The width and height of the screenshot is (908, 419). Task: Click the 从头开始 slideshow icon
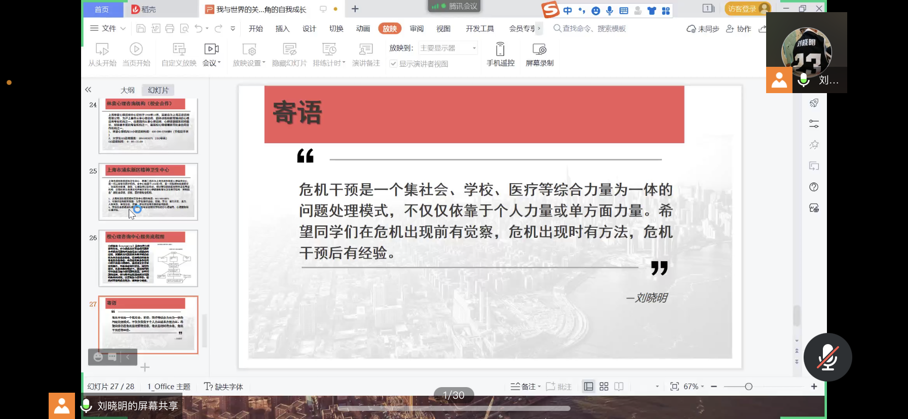pos(102,50)
